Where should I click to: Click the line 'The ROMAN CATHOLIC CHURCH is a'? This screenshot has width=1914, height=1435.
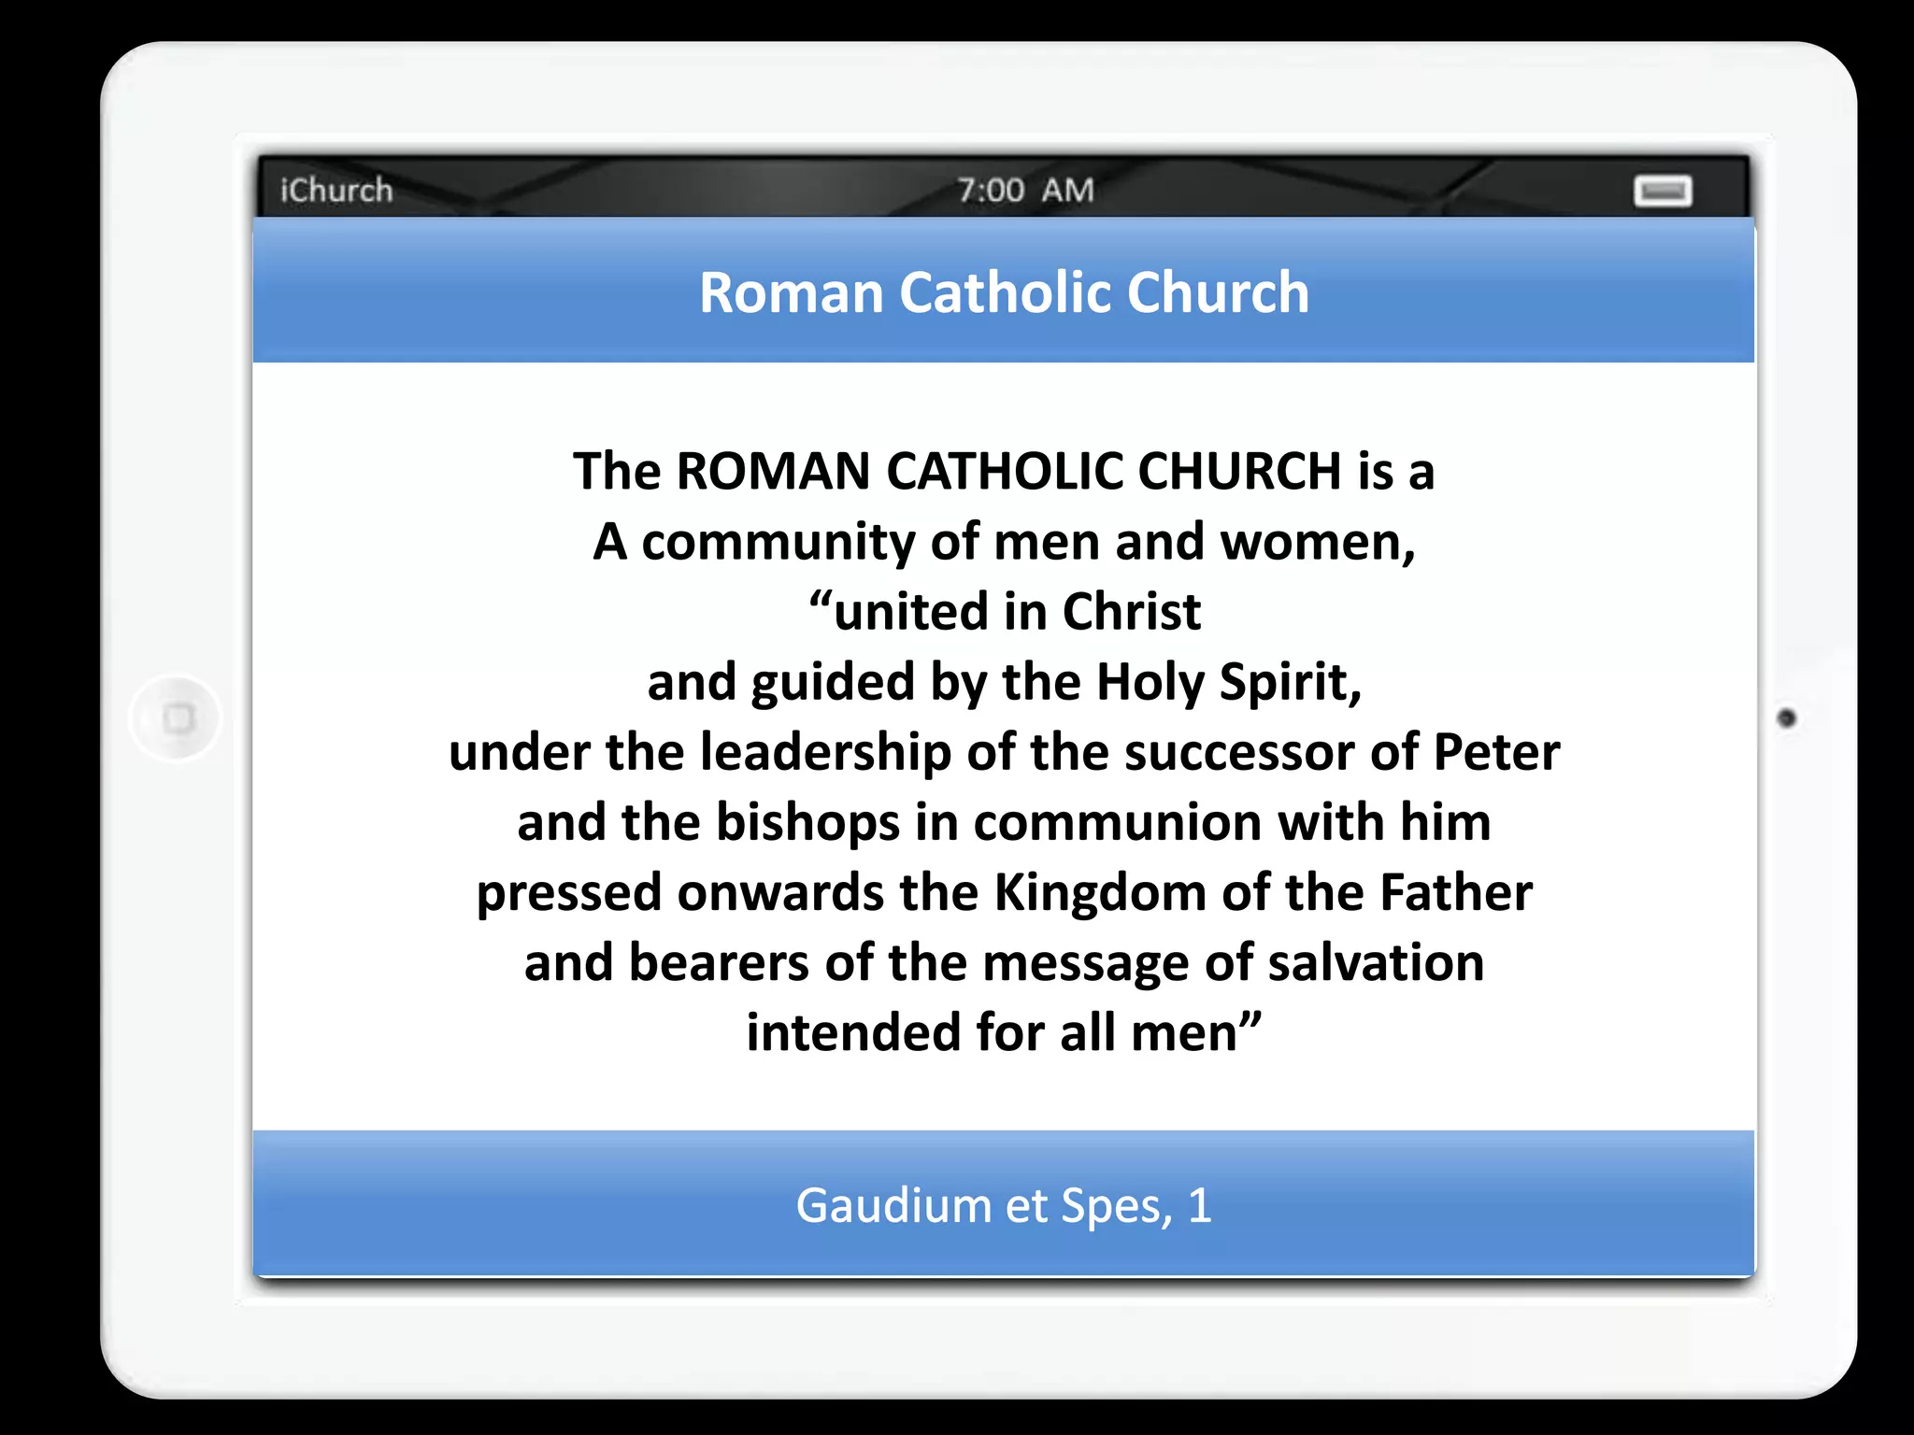pos(1004,470)
